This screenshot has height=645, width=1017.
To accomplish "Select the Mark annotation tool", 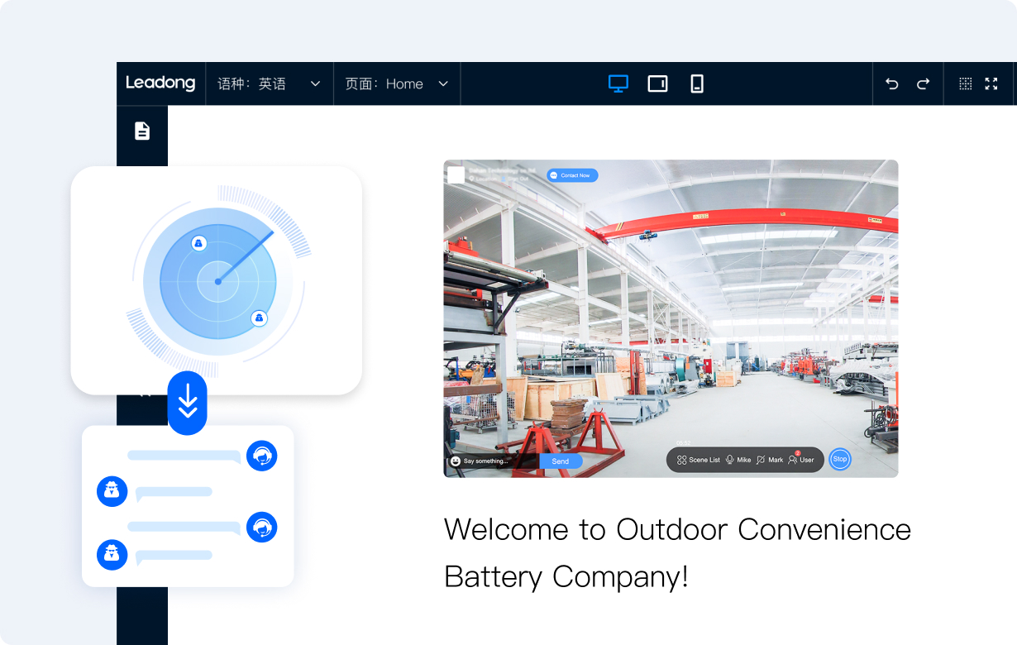I will click(770, 460).
